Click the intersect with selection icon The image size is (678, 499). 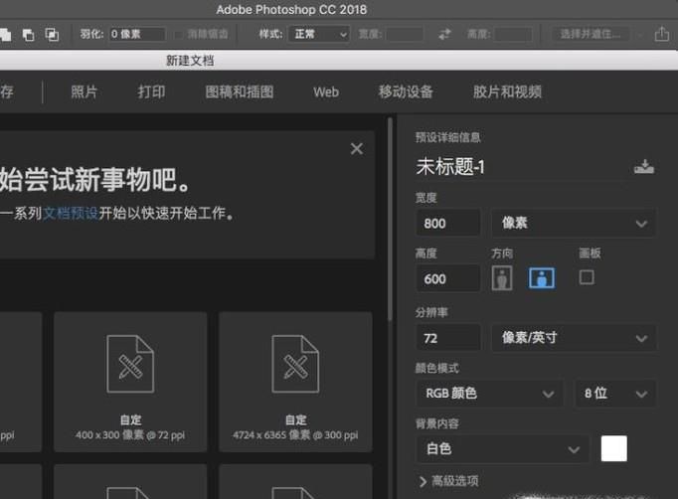pos(52,35)
